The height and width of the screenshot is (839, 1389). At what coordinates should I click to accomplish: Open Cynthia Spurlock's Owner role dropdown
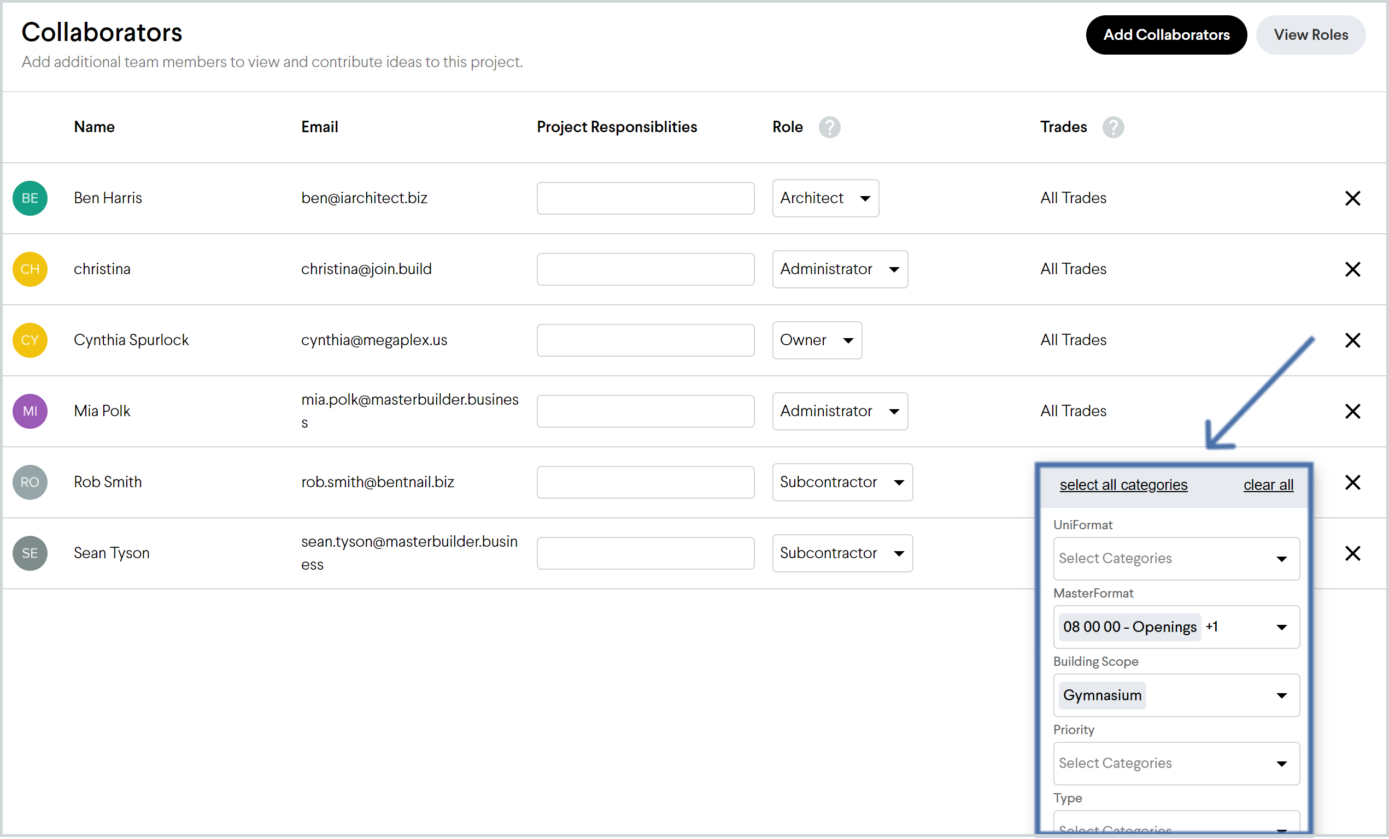pyautogui.click(x=817, y=340)
